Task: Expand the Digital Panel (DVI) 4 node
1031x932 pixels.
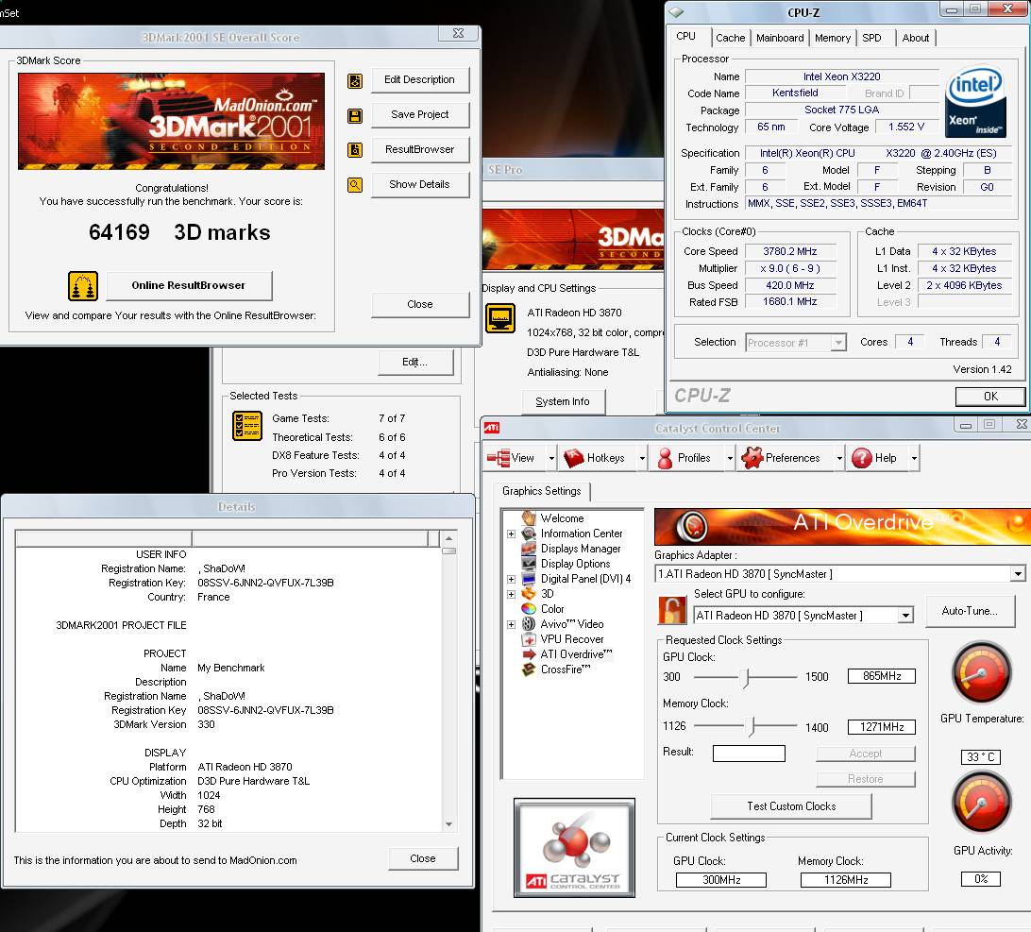Action: 511,580
